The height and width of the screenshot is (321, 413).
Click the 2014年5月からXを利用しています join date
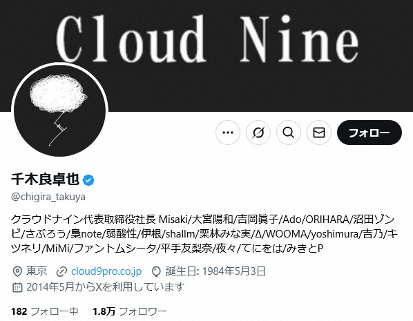tap(106, 286)
